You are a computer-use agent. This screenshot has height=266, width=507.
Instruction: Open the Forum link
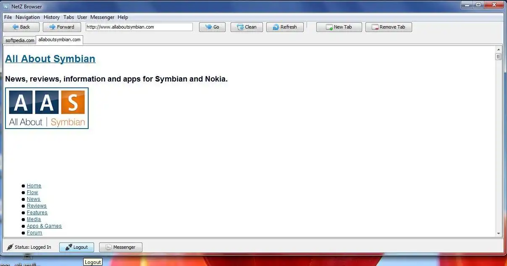34,233
